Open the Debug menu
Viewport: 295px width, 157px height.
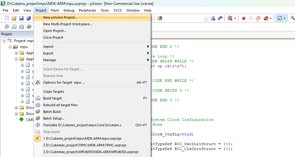(x=69, y=10)
